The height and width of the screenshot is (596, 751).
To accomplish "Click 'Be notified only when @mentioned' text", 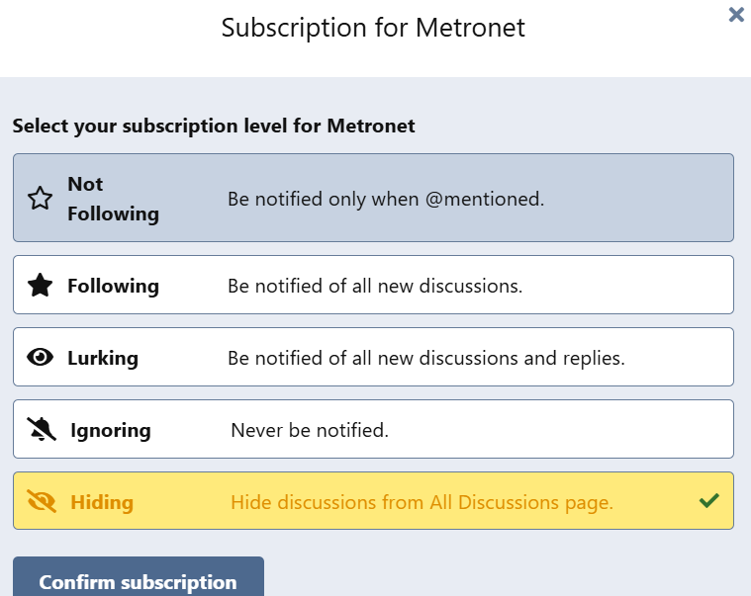I will pos(386,199).
